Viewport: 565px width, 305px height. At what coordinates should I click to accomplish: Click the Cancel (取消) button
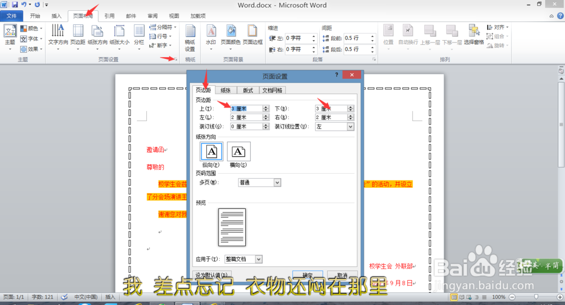342,274
